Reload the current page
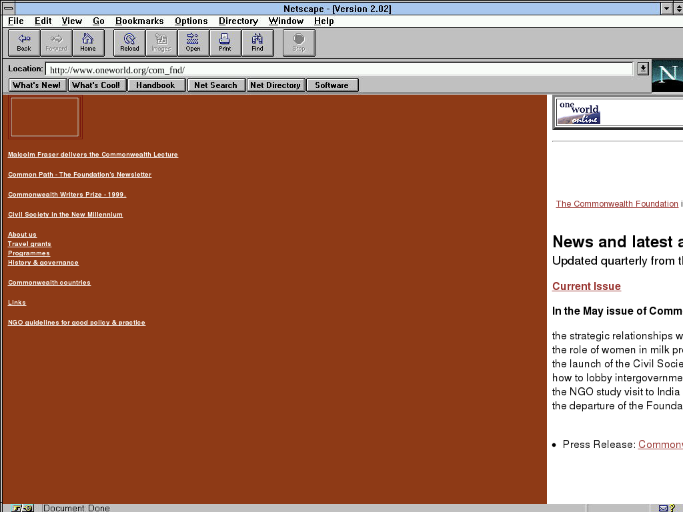The height and width of the screenshot is (512, 683). 129,43
